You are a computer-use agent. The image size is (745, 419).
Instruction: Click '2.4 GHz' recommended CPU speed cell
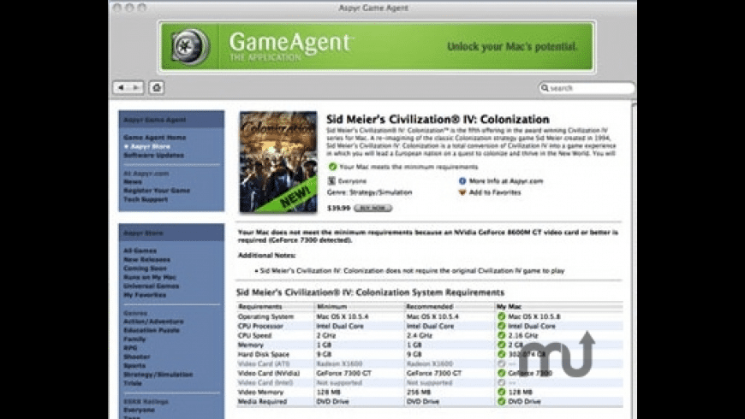(420, 335)
